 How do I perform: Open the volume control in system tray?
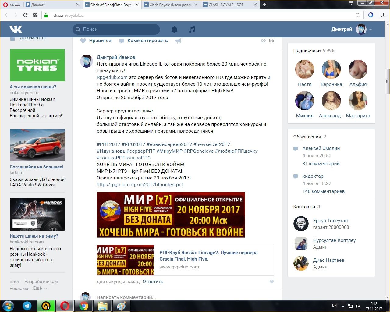[x=357, y=306]
